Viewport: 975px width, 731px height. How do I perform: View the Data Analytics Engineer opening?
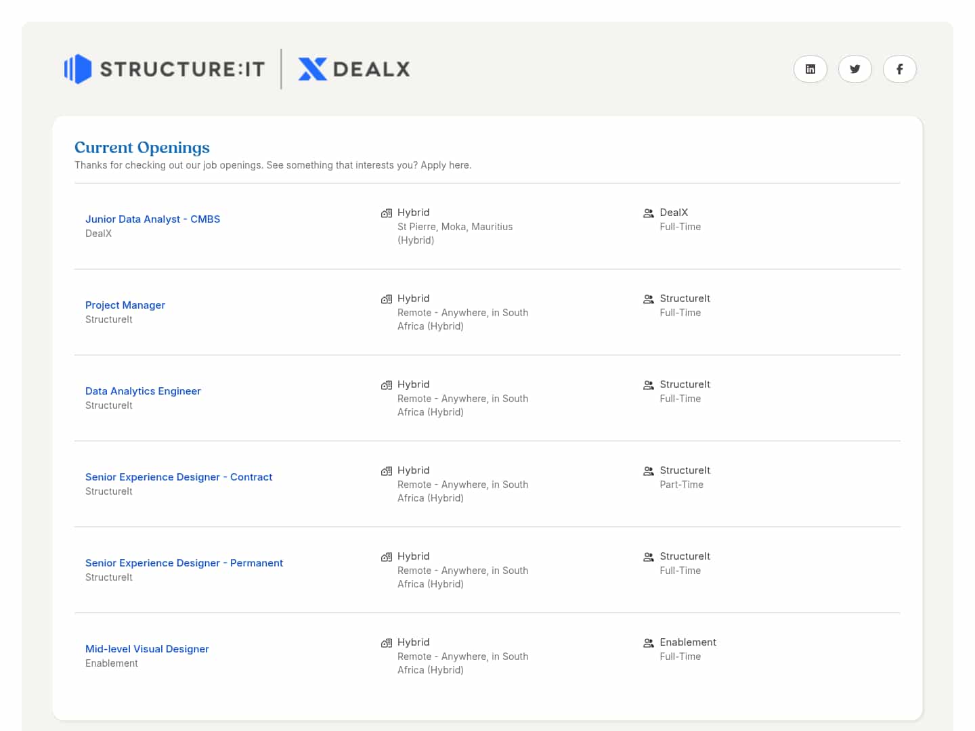(x=143, y=391)
